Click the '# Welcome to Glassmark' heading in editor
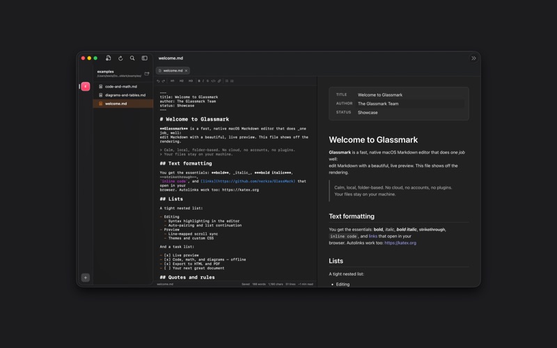 pyautogui.click(x=194, y=119)
